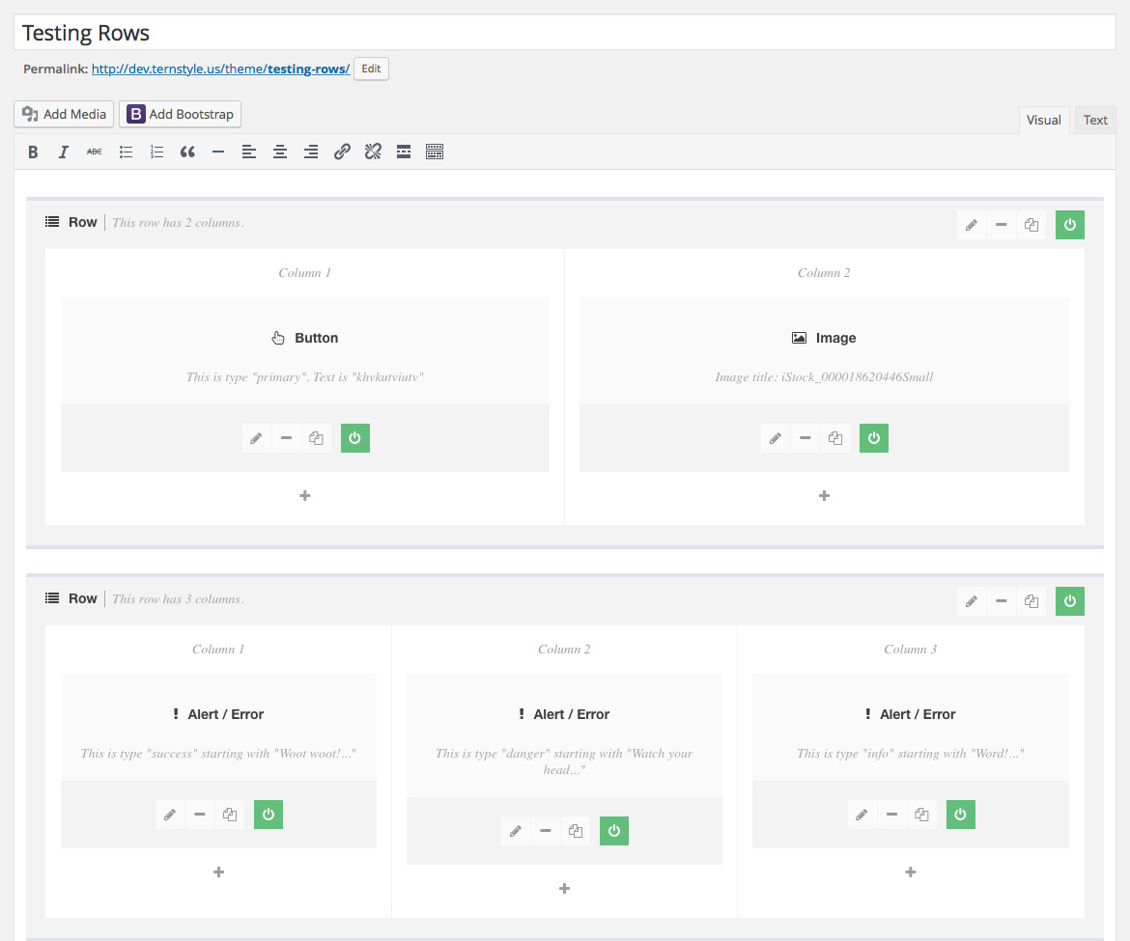Image resolution: width=1130 pixels, height=941 pixels.
Task: Switch to the Visual editor tab
Action: pyautogui.click(x=1043, y=121)
